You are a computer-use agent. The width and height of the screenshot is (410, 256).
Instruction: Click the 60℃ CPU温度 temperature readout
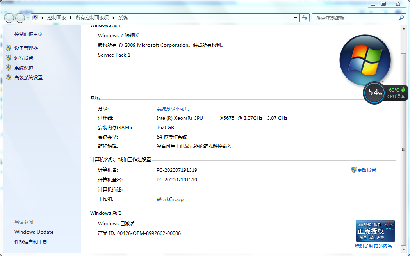[x=396, y=93]
